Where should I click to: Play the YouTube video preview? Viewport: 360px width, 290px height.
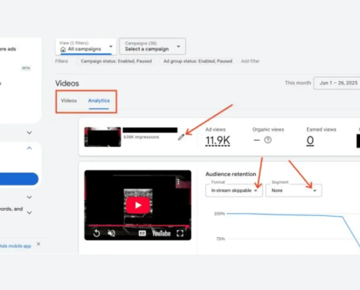pos(137,205)
